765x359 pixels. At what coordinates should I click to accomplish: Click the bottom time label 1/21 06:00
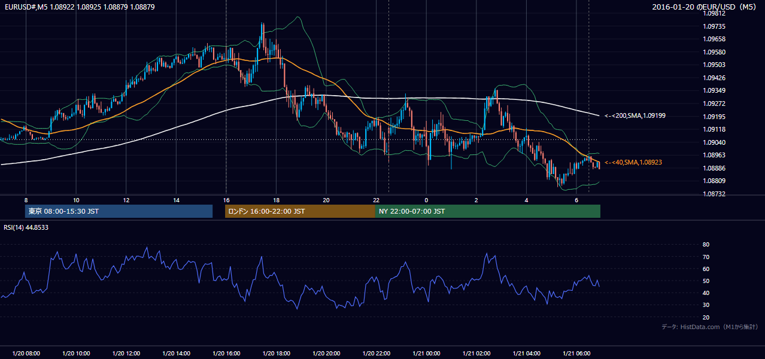pos(576,354)
